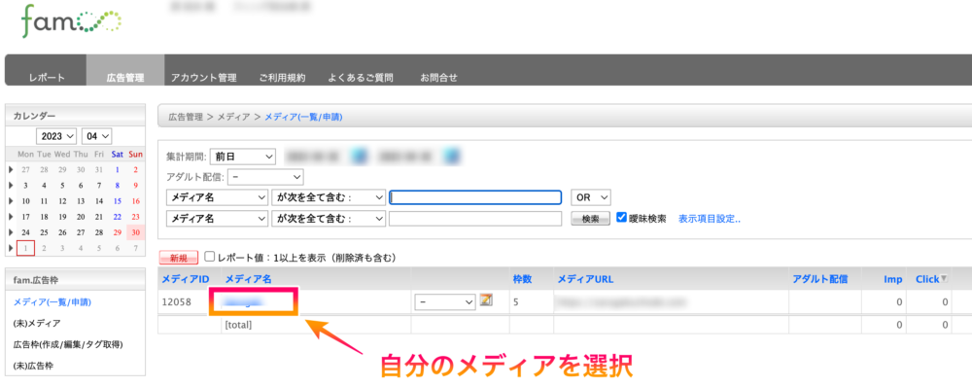
Task: Expand the last calendar week row
Action: tap(11, 249)
